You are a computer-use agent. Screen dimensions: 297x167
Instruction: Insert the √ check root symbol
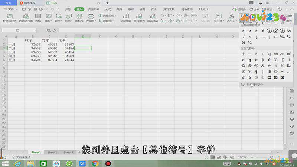pyautogui.click(x=244, y=37)
